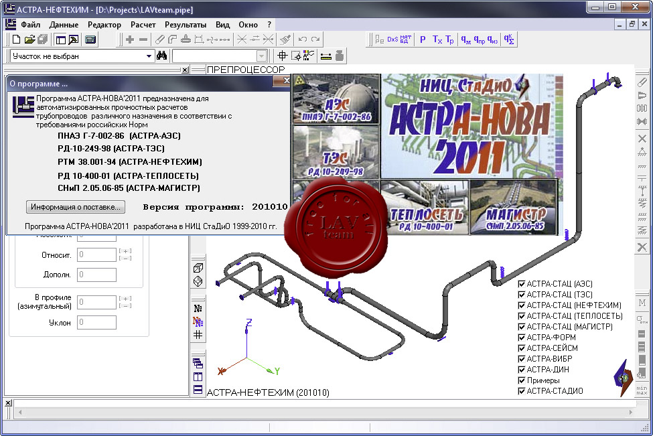Uncheck АСТРА-СТАЦ (ТЭС) checkbox

point(522,295)
